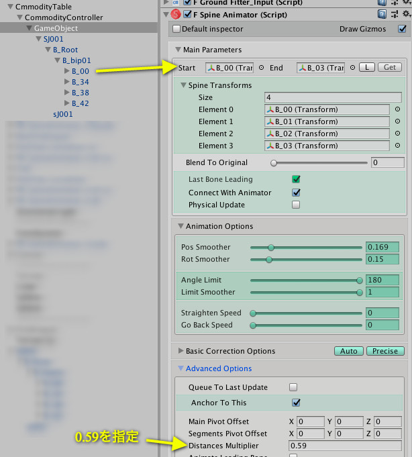Check Queue To Last Update
The height and width of the screenshot is (457, 412).
coord(293,387)
